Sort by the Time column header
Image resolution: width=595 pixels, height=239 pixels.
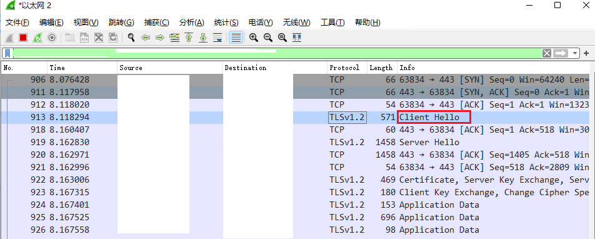82,68
